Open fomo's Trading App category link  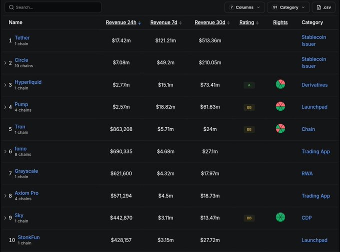(315, 152)
